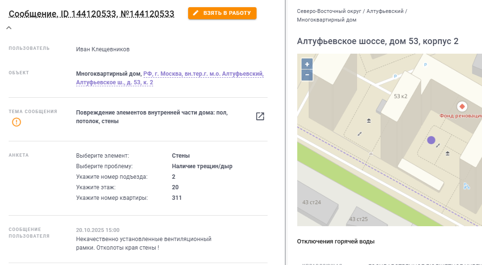Click the '53 к2' building label on the map
Image resolution: width=482 pixels, height=265 pixels.
400,96
